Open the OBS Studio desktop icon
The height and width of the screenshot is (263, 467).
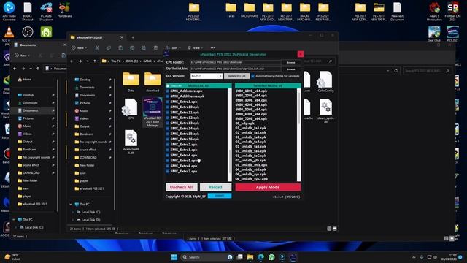tap(28, 31)
